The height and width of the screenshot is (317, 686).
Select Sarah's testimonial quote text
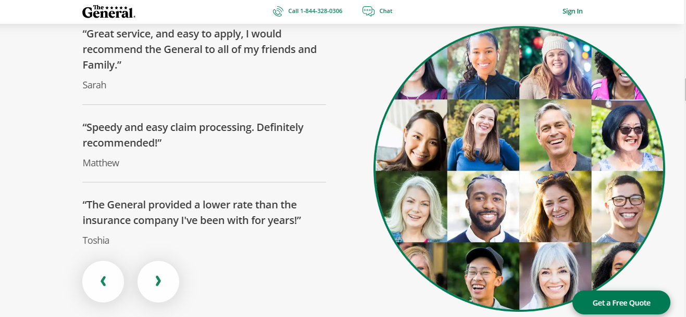[x=199, y=49]
